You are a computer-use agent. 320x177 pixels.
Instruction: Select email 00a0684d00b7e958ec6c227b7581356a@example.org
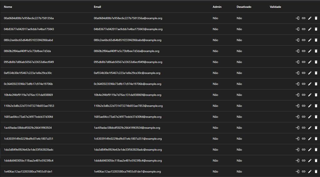(128, 18)
